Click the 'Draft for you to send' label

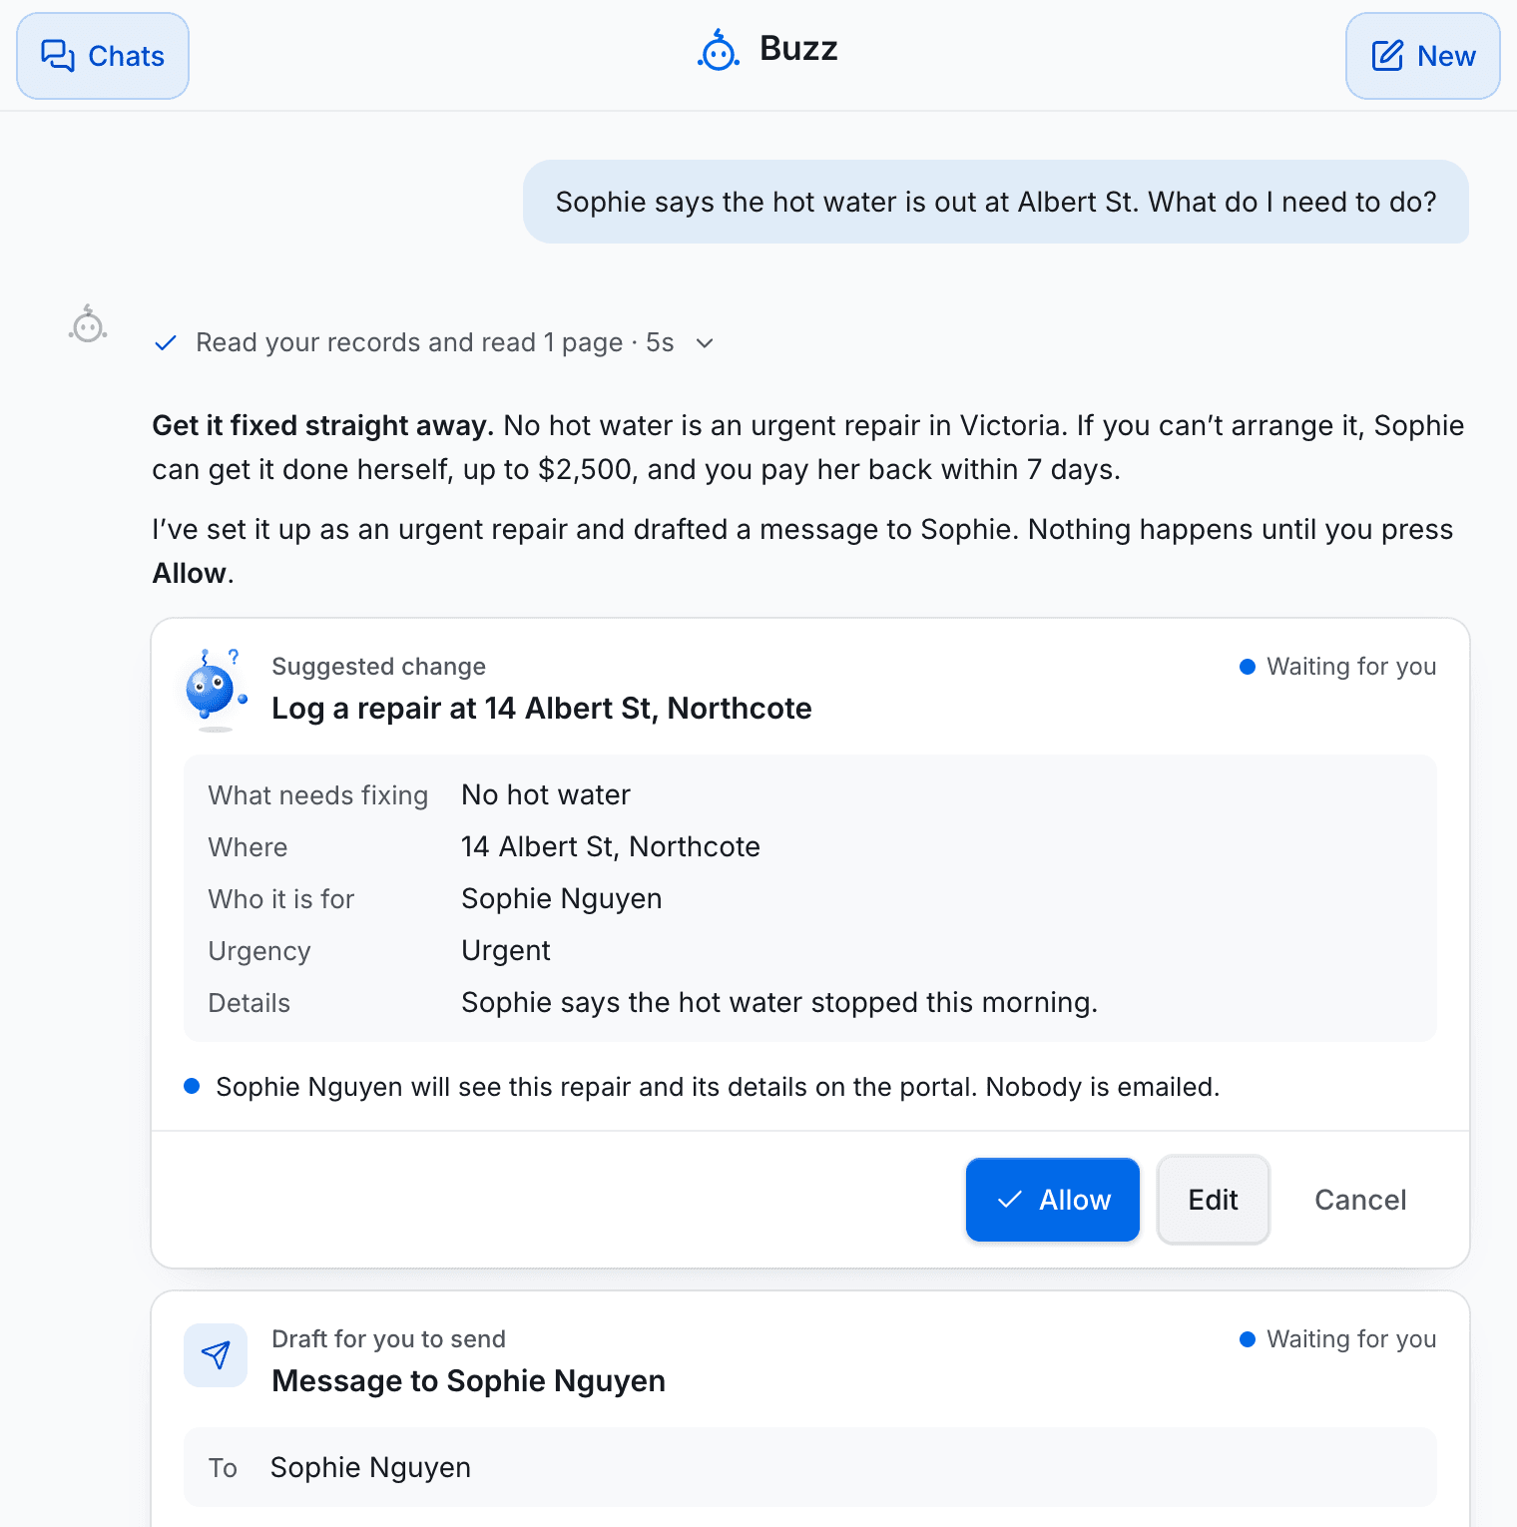tap(389, 1339)
